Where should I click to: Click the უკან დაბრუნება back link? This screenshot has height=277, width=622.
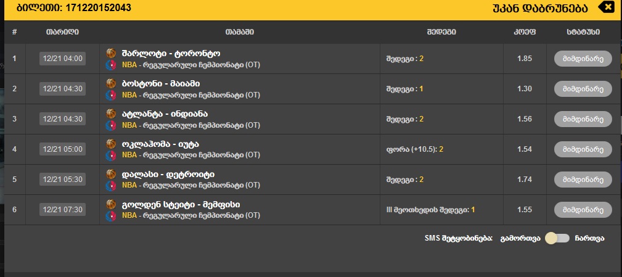[x=539, y=8]
